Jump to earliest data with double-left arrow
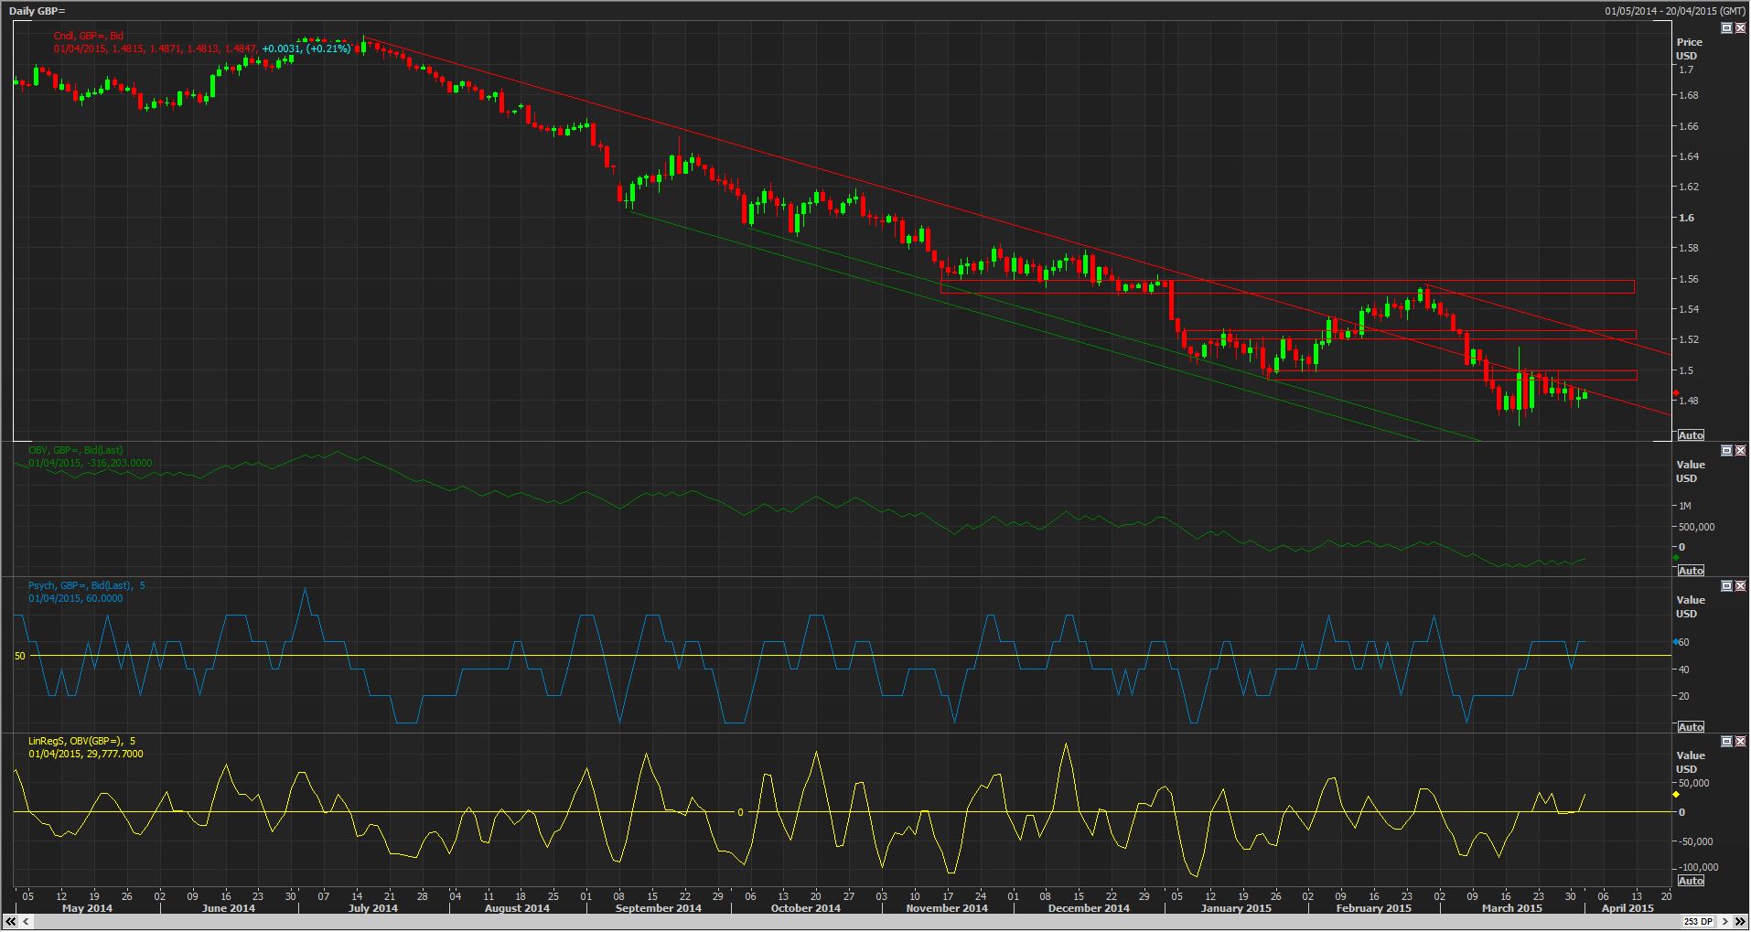The image size is (1751, 932). (x=11, y=921)
